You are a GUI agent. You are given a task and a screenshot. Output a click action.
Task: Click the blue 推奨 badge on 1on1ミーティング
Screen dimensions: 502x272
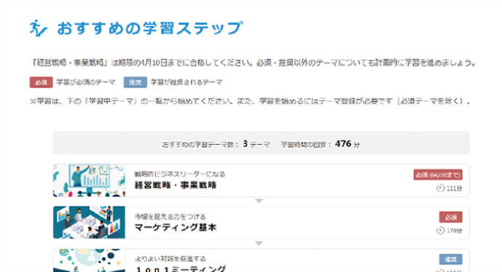pyautogui.click(x=450, y=259)
